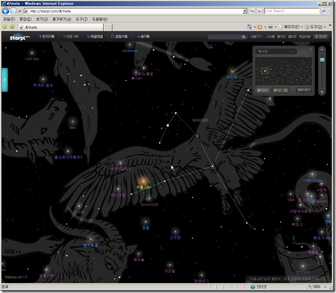The image size is (336, 293).
Task: Click the orange RSS feeds icon
Action: coord(260,27)
